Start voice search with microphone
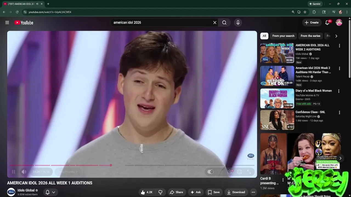This screenshot has height=197, width=351. coord(238,23)
